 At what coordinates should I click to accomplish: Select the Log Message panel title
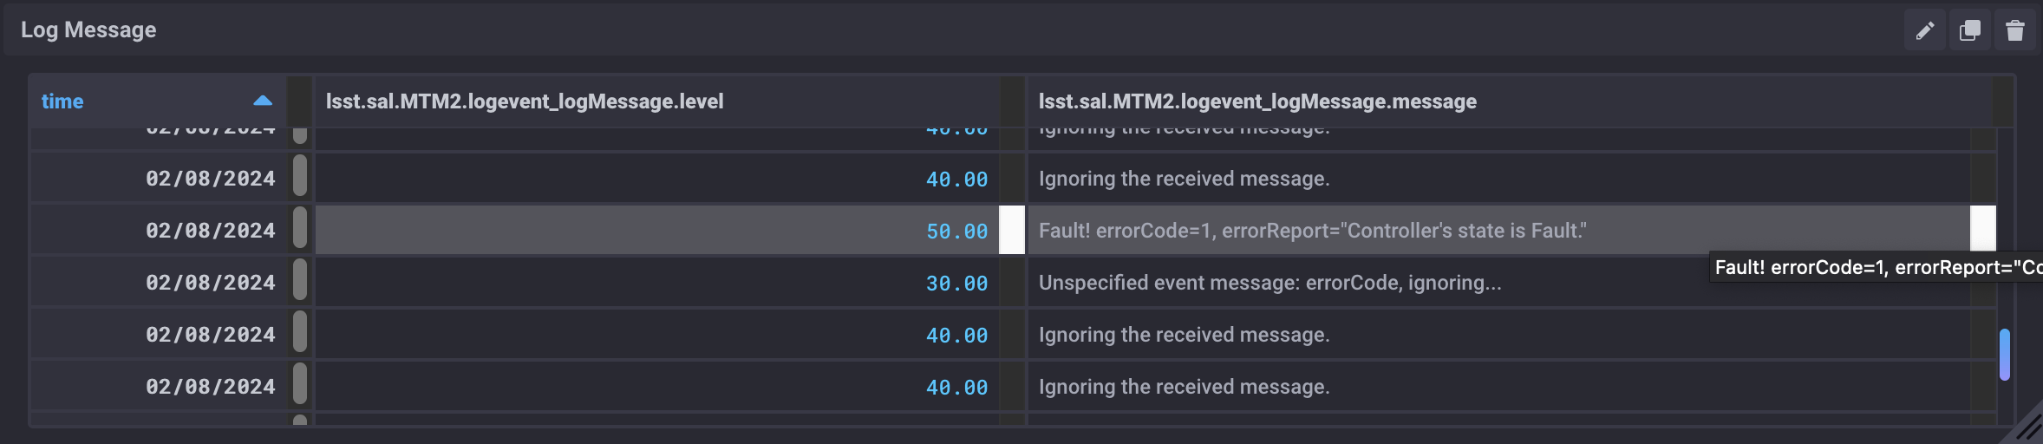pos(88,30)
